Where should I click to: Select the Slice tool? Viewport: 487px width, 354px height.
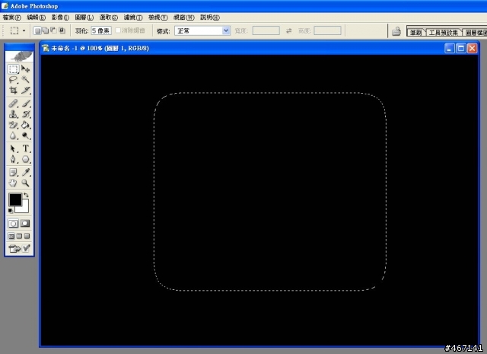[x=25, y=90]
